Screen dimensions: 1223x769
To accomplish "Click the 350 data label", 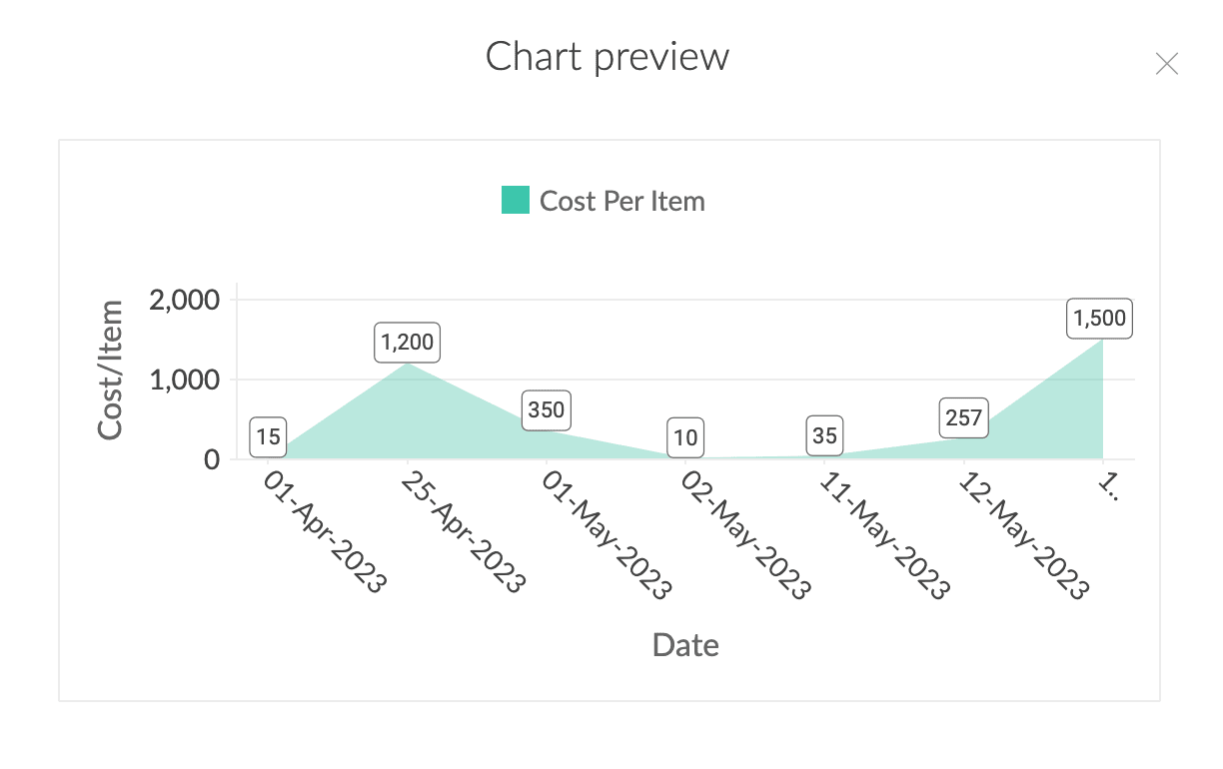I will (546, 410).
